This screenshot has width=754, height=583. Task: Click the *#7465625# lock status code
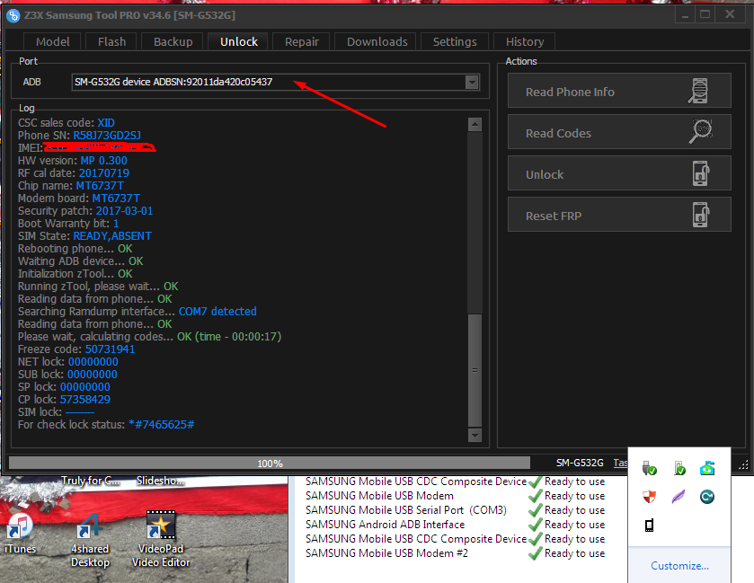pyautogui.click(x=162, y=425)
